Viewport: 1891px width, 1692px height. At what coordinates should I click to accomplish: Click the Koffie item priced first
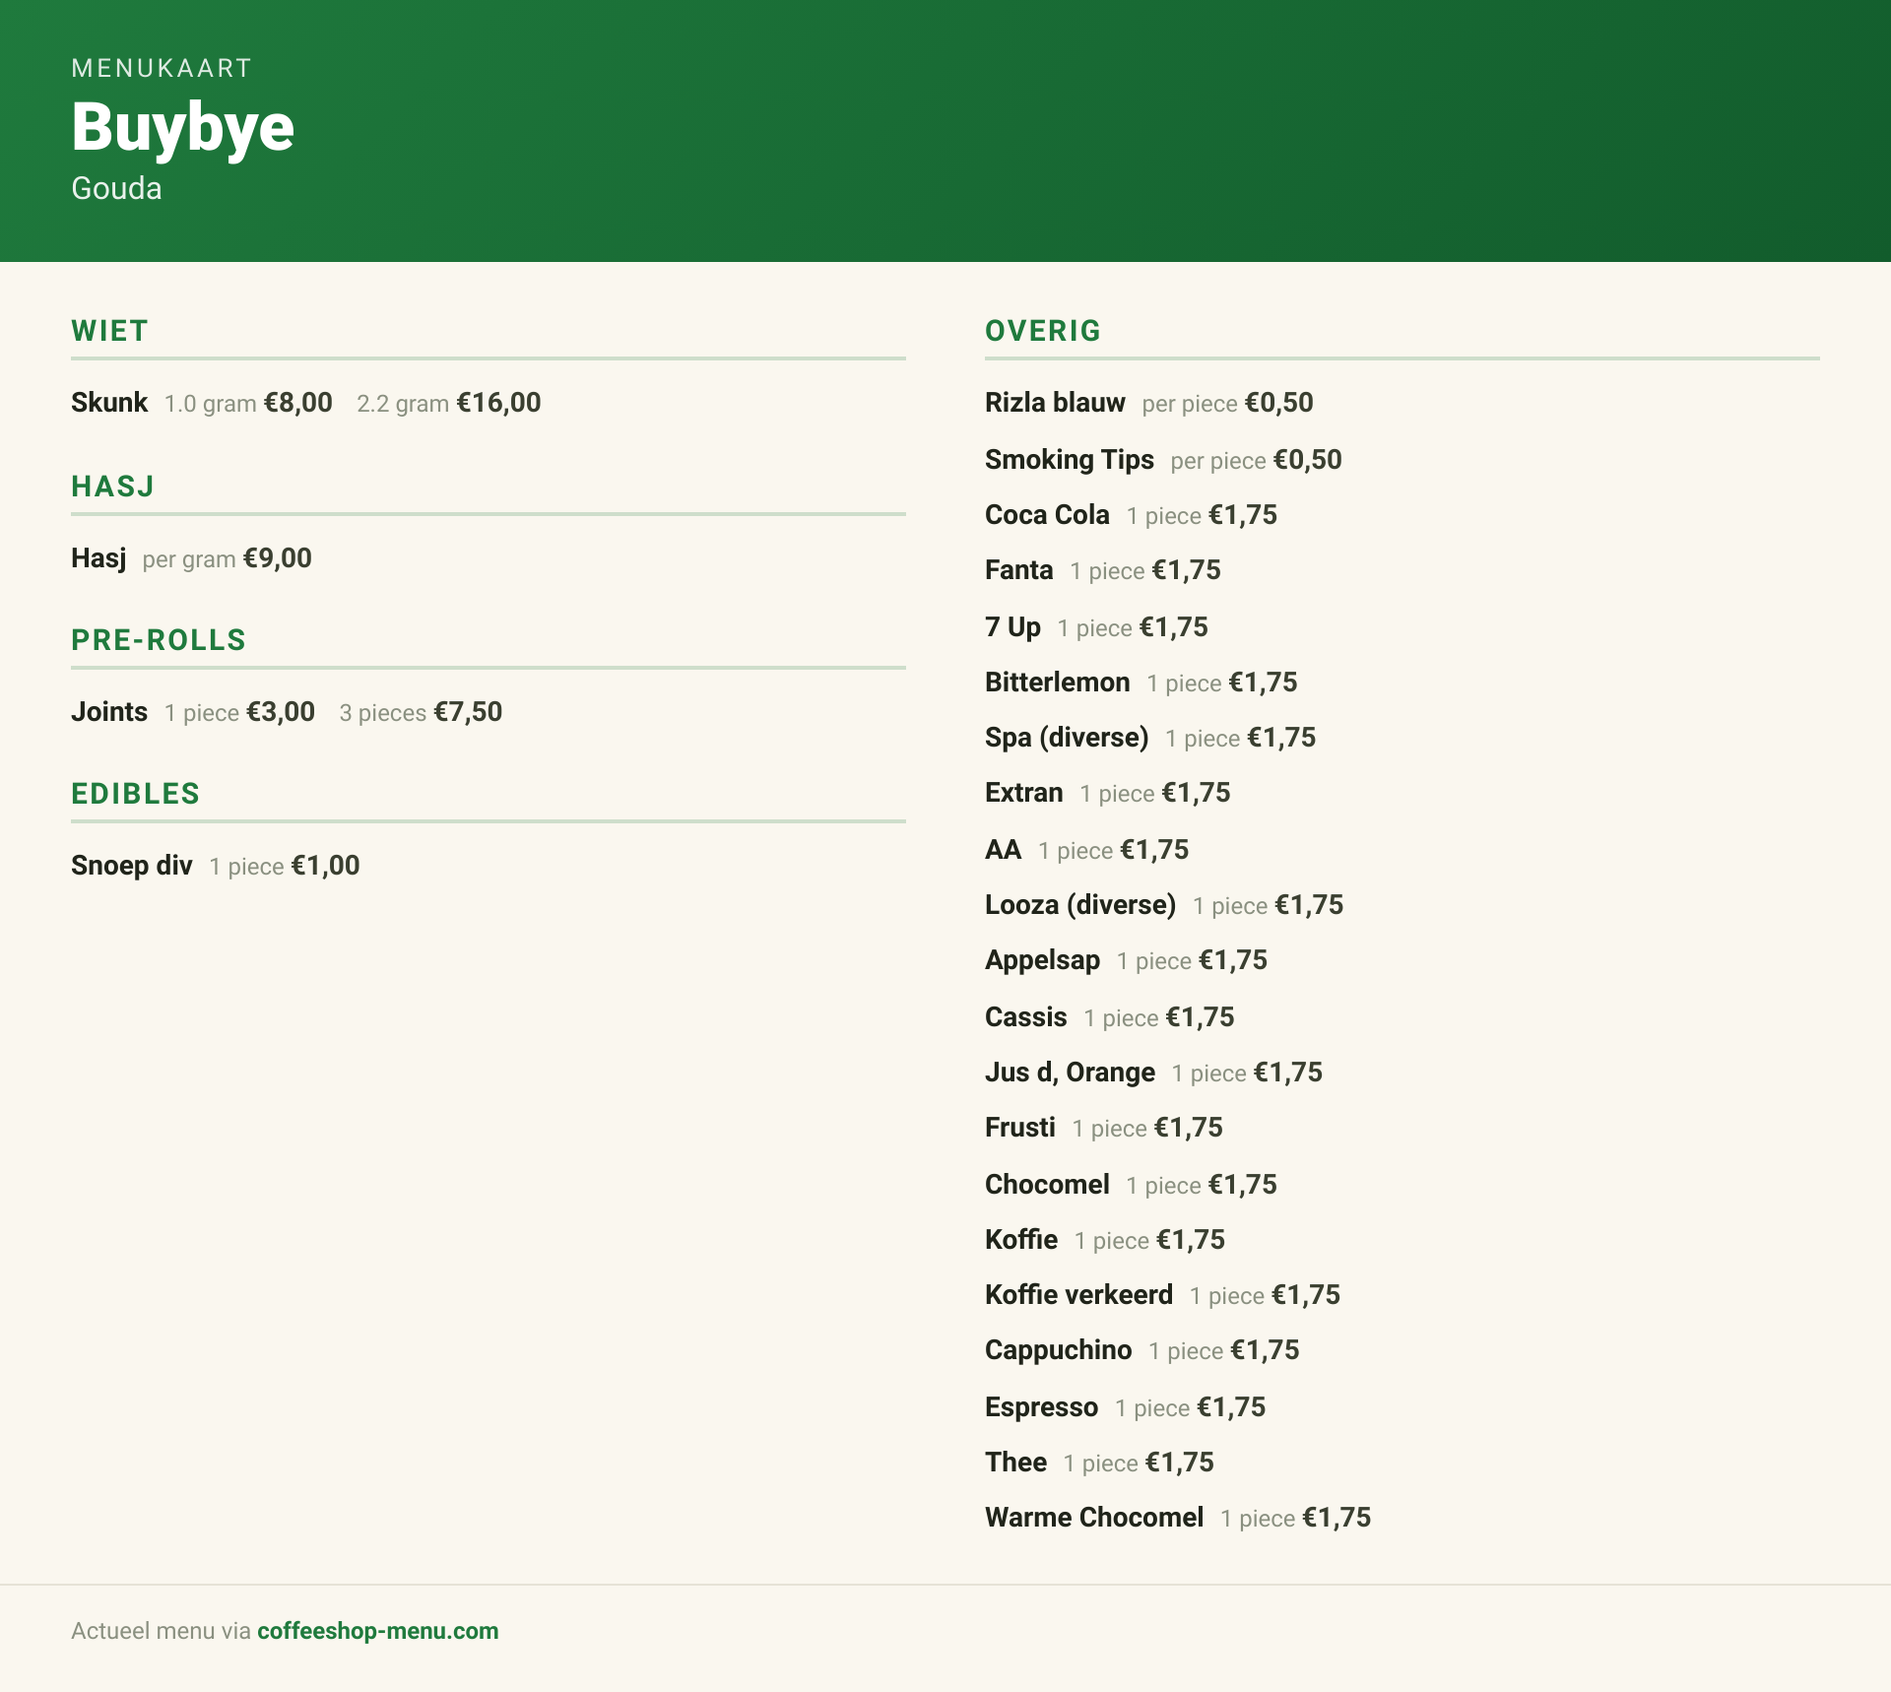(x=1021, y=1240)
